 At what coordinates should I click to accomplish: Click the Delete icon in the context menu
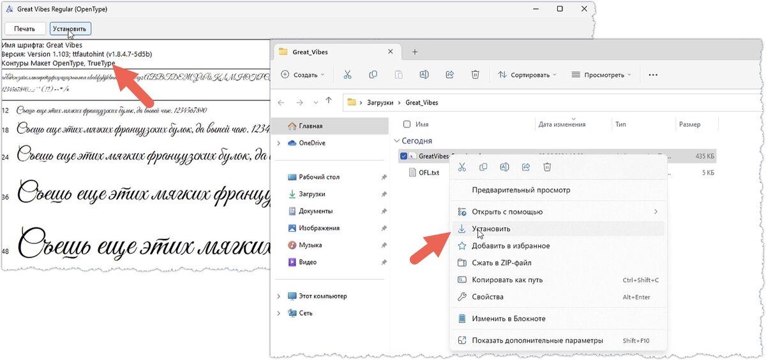click(547, 167)
